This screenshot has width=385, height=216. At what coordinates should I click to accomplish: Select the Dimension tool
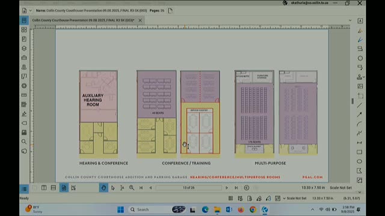pos(360,143)
